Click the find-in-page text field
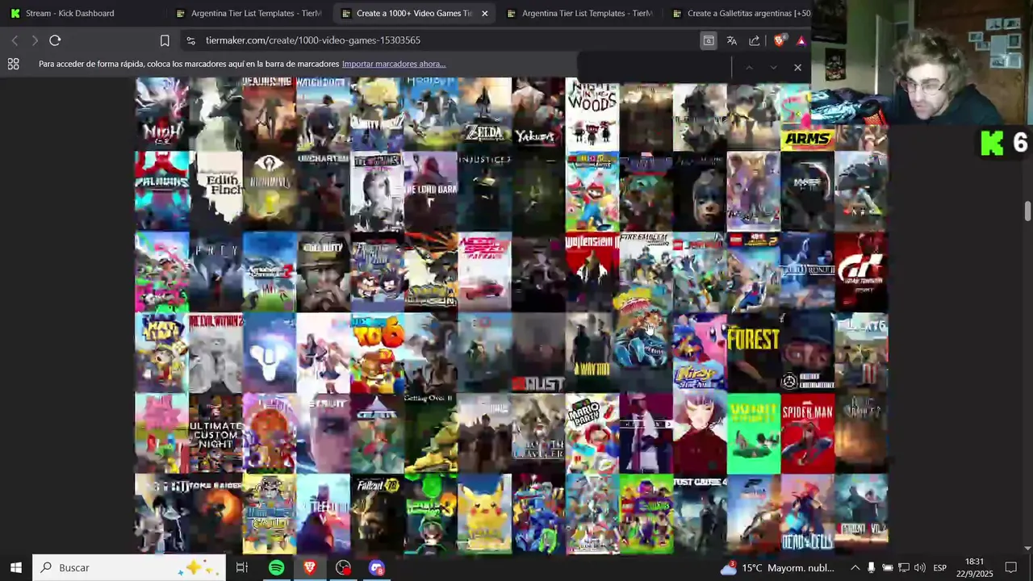 (654, 67)
